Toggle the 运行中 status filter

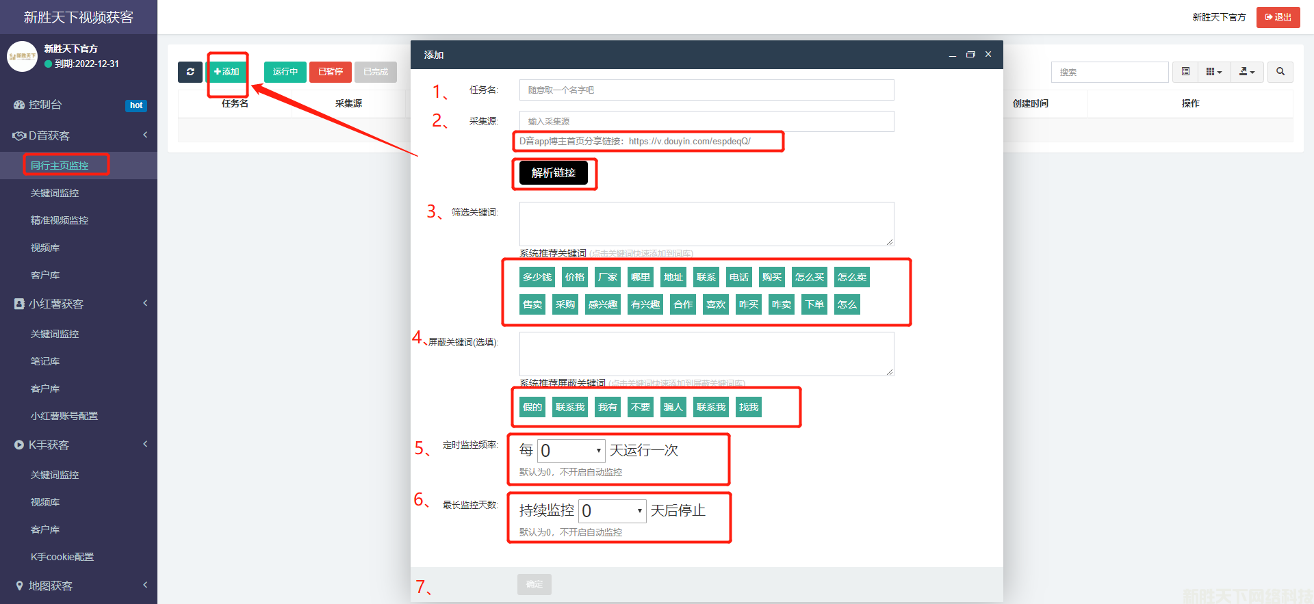pyautogui.click(x=285, y=72)
